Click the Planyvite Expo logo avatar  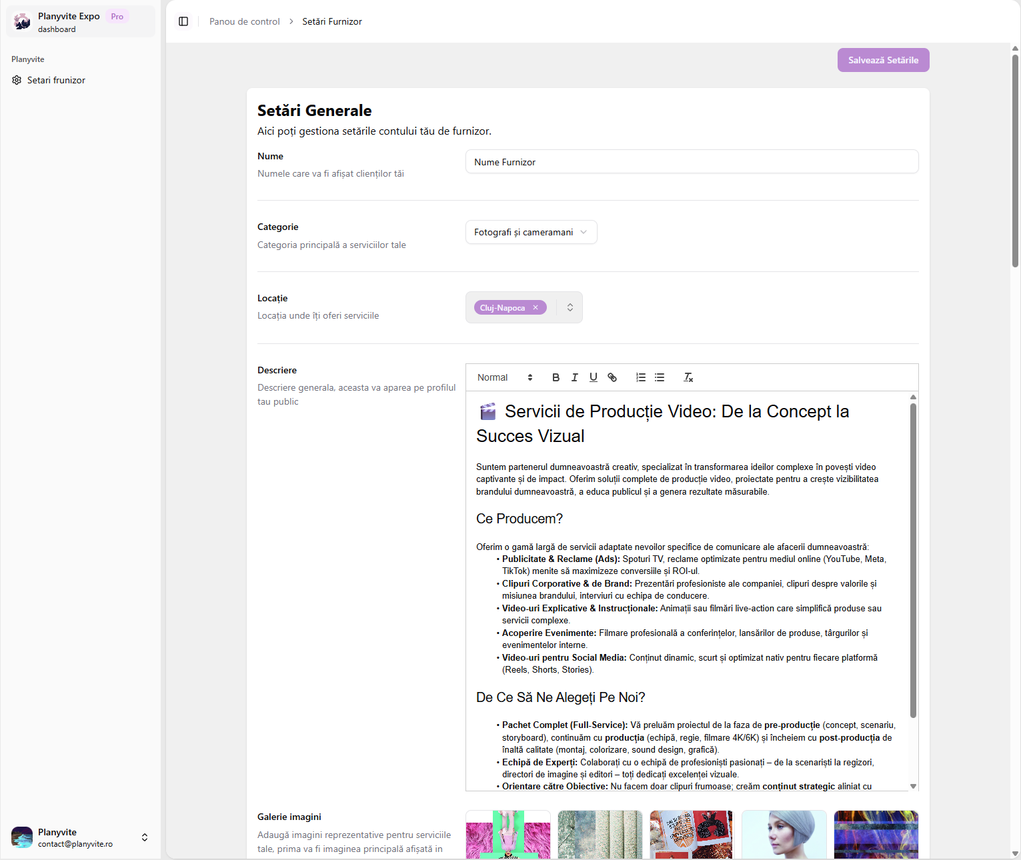[x=22, y=21]
